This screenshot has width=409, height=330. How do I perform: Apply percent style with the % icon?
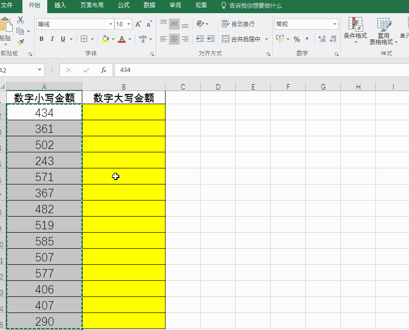(x=297, y=39)
